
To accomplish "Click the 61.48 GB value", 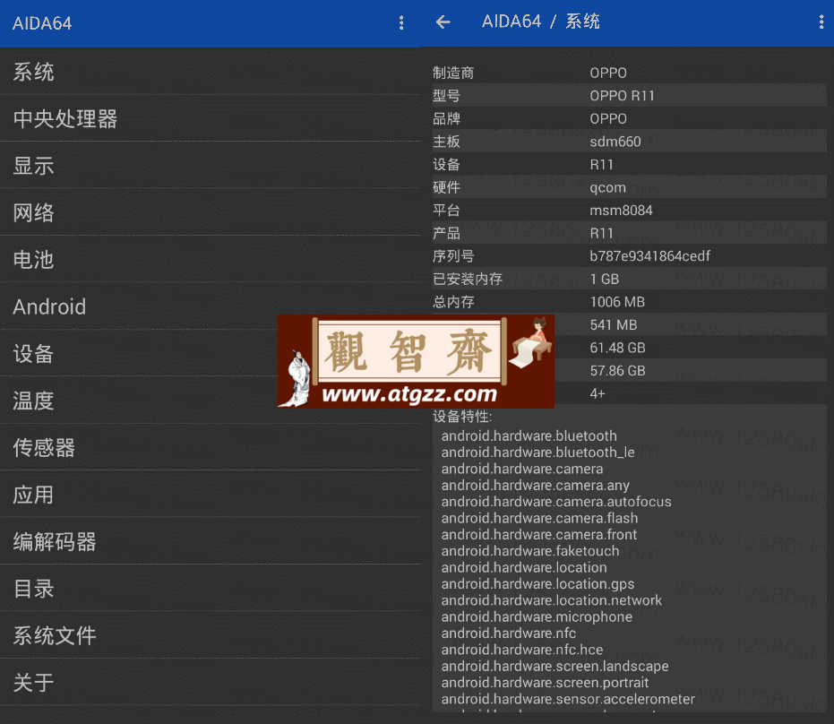I will tap(617, 348).
